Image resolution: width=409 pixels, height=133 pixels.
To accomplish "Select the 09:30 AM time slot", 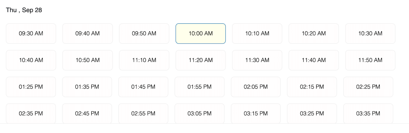I will click(x=31, y=34).
